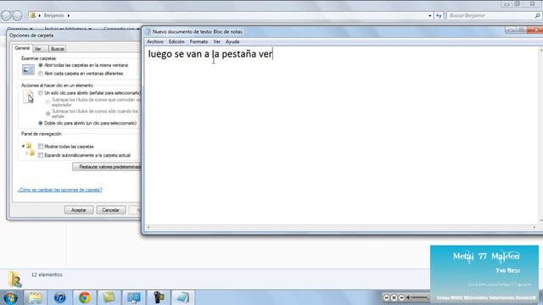
Task: Click the Notepad horizontal scrollbar left arrow
Action: pos(148,228)
